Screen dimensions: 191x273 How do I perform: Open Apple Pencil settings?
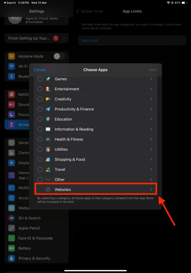[x=36, y=228]
